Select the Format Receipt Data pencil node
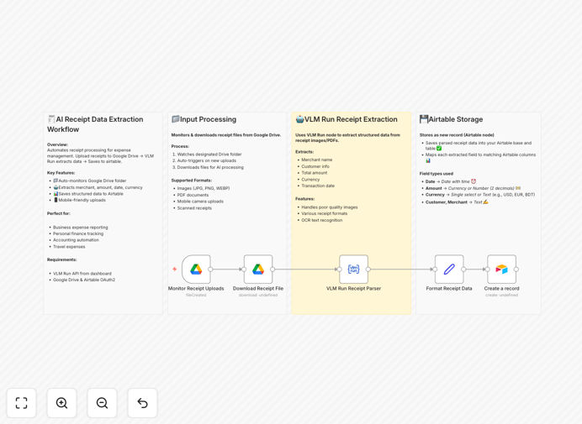The width and height of the screenshot is (582, 424). 449,269
